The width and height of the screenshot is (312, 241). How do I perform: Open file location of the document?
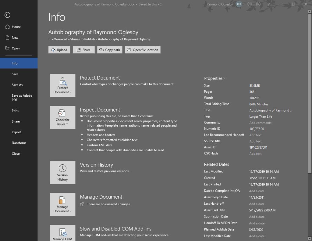coord(142,49)
